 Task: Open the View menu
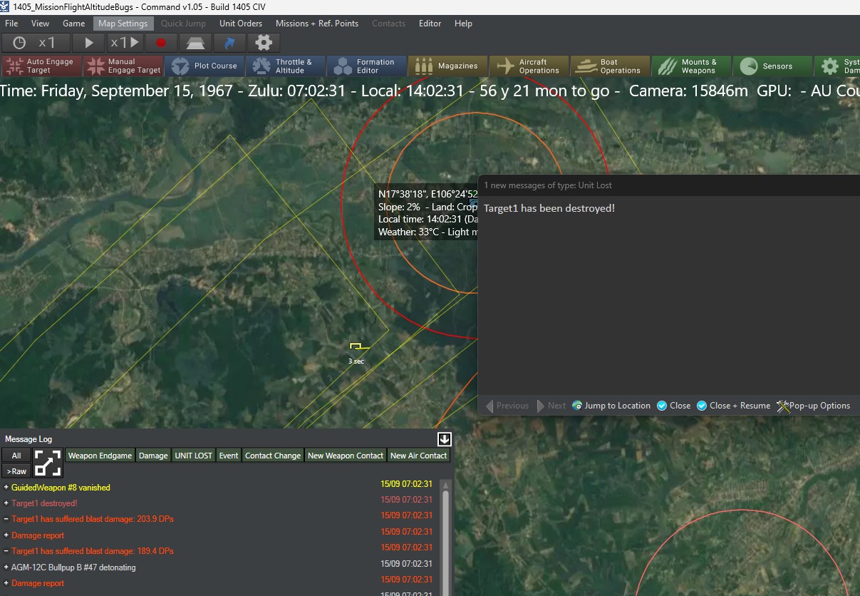click(x=41, y=24)
